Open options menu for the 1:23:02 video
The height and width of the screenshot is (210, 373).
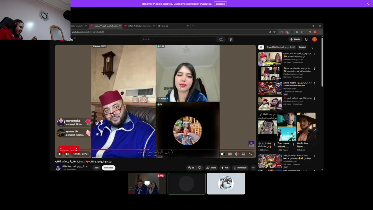point(314,99)
